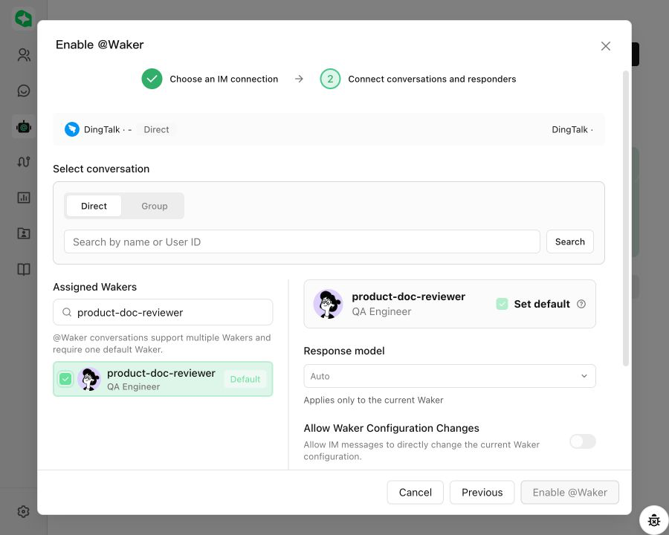The image size is (669, 535).
Task: Click the Cancel button
Action: (x=415, y=493)
